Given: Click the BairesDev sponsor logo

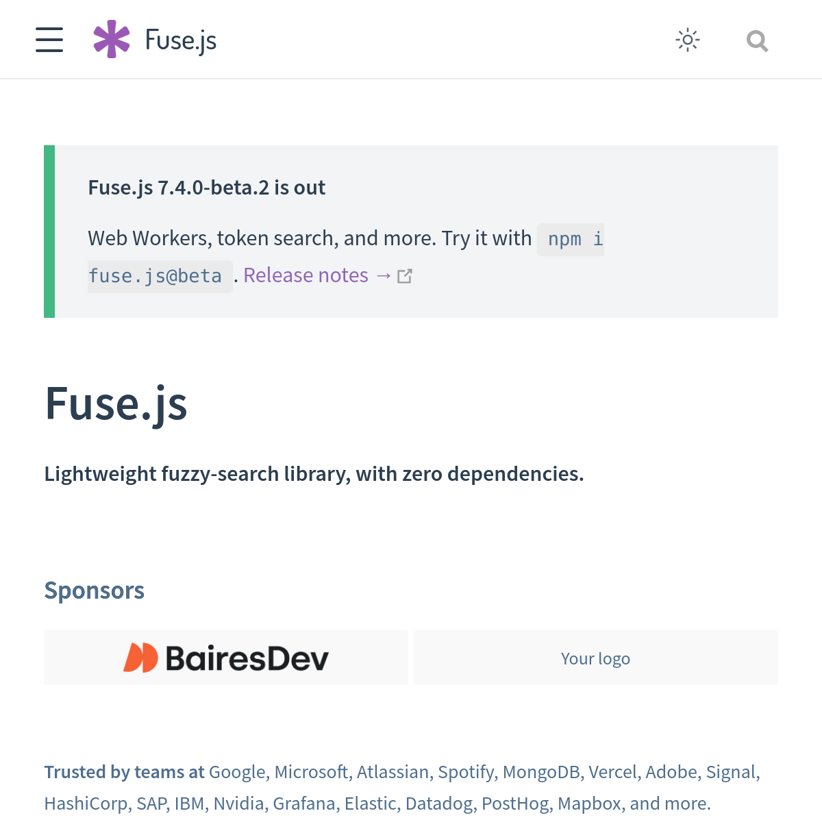Looking at the screenshot, I should pos(226,657).
